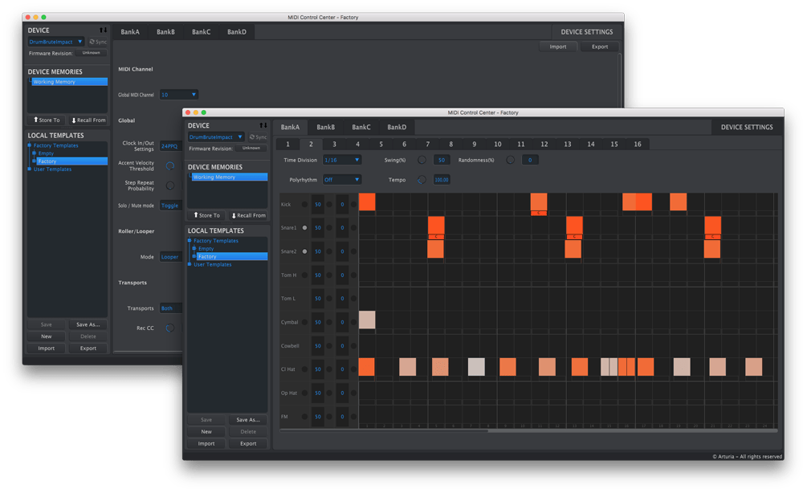Click the Randomness value field showing 0
This screenshot has width=803, height=489.
click(x=530, y=161)
